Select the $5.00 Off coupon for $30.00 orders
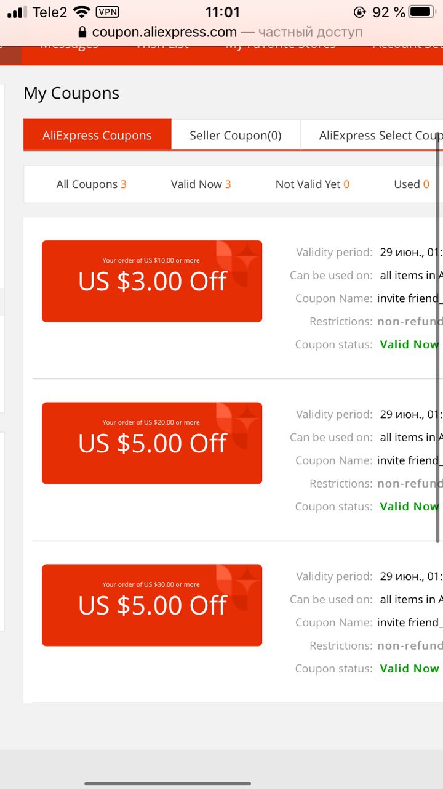The height and width of the screenshot is (789, 443). [152, 605]
